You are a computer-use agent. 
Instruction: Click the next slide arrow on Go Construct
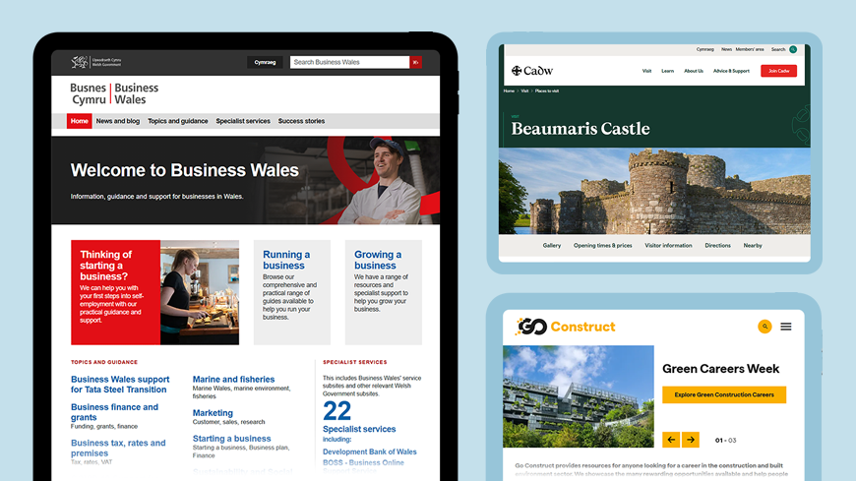point(691,440)
